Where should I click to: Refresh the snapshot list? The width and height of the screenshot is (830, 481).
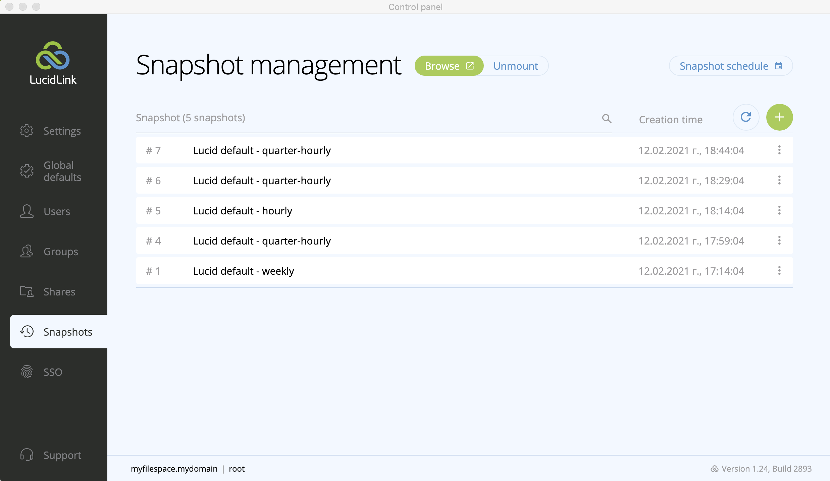click(746, 117)
